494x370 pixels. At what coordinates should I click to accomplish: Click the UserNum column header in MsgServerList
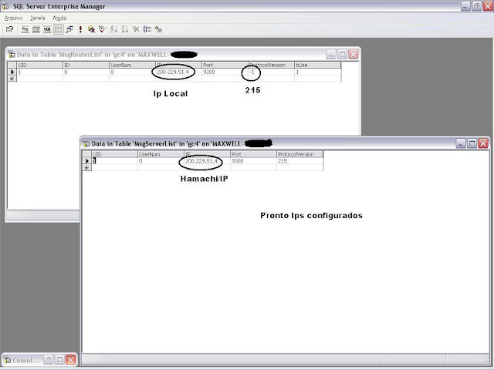click(x=161, y=154)
